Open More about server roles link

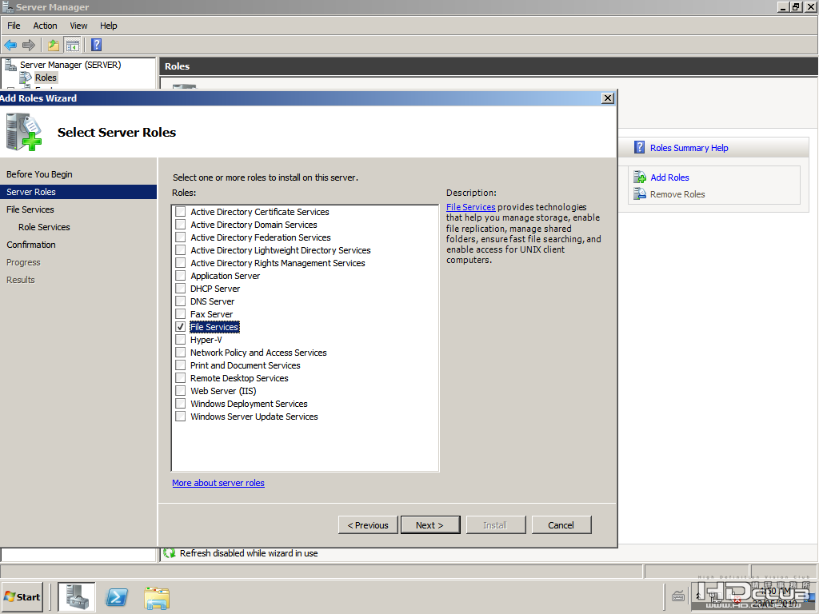[218, 483]
